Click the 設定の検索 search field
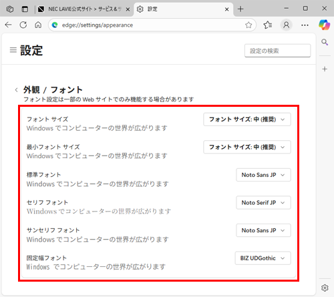Screen dimensions: 334x297 (x=277, y=51)
